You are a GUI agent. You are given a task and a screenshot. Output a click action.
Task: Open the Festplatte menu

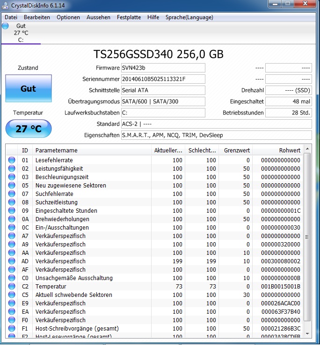coord(129,17)
